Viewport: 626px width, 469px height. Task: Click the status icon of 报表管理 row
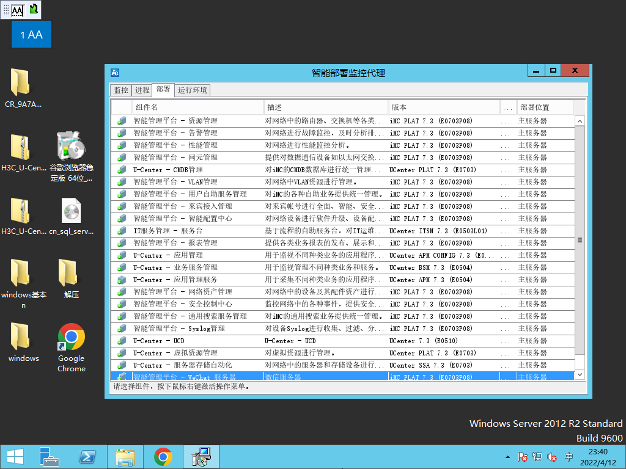(x=122, y=243)
